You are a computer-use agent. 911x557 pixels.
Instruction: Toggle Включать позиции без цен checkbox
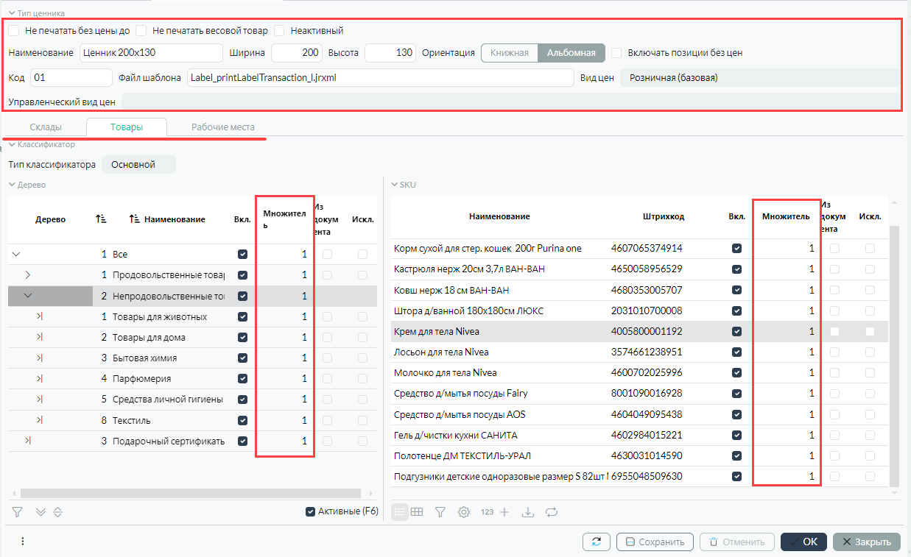(616, 53)
